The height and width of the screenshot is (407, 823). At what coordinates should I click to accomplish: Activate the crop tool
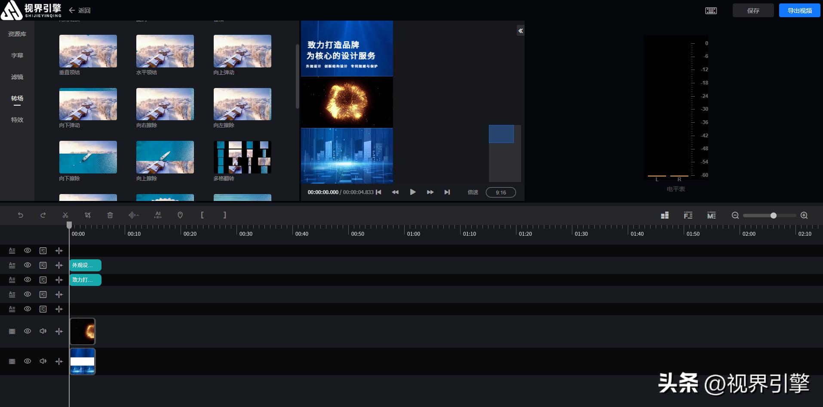click(88, 215)
